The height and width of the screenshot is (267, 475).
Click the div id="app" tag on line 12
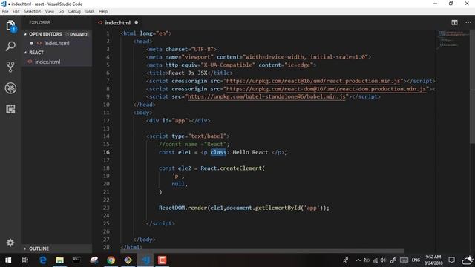pos(178,121)
